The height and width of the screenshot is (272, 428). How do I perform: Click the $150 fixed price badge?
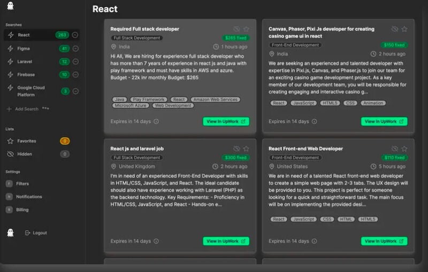pos(394,45)
